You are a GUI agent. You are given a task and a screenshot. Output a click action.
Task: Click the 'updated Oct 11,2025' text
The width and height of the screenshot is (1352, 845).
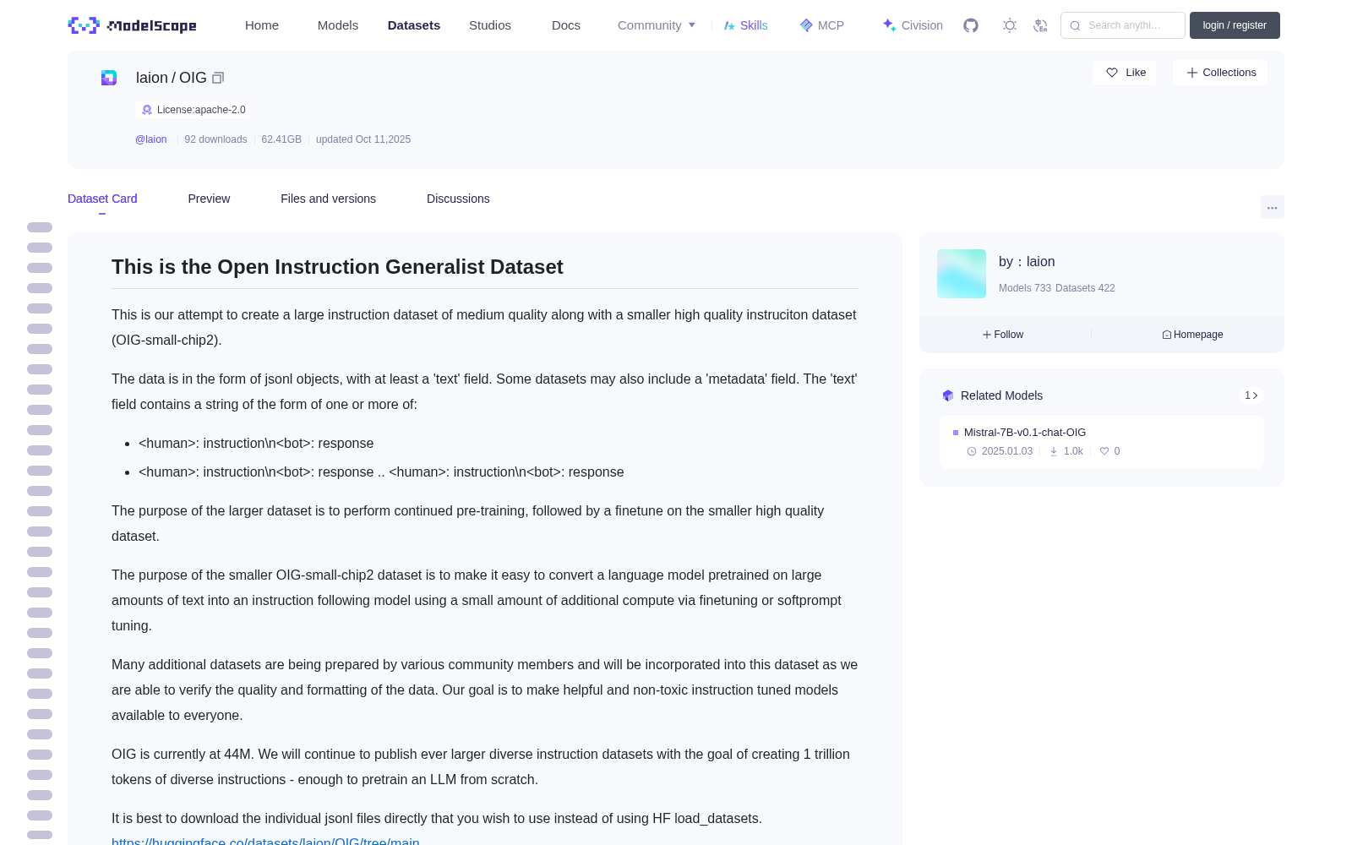pyautogui.click(x=363, y=139)
